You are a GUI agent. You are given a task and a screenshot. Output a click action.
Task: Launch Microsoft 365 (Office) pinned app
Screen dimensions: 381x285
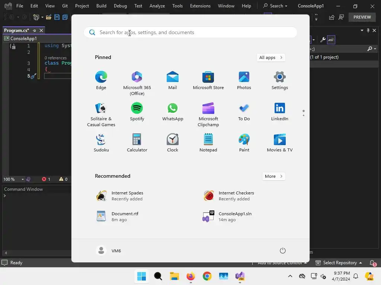click(137, 83)
